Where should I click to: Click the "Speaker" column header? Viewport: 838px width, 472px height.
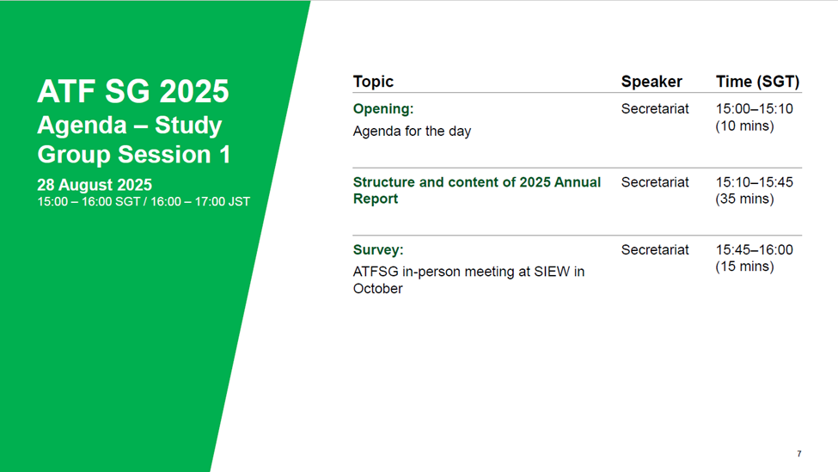(651, 82)
